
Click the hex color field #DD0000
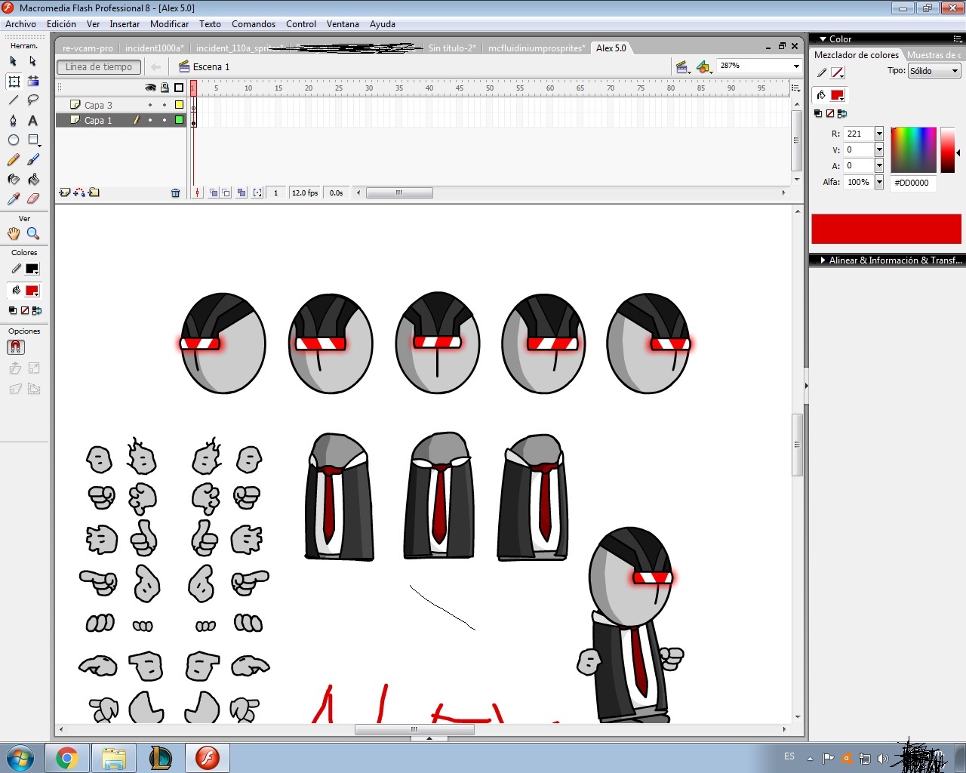[913, 183]
